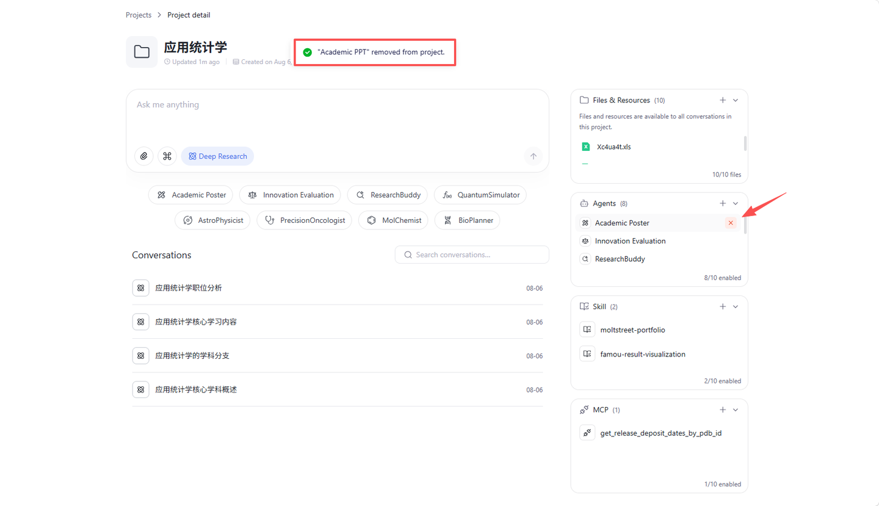879x506 pixels.
Task: Click icon beside 应用统计学职位分析 conversation
Action: (141, 288)
